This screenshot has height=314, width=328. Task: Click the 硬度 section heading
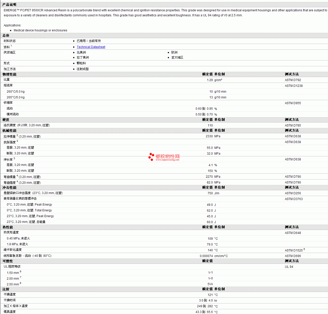pos(6,120)
